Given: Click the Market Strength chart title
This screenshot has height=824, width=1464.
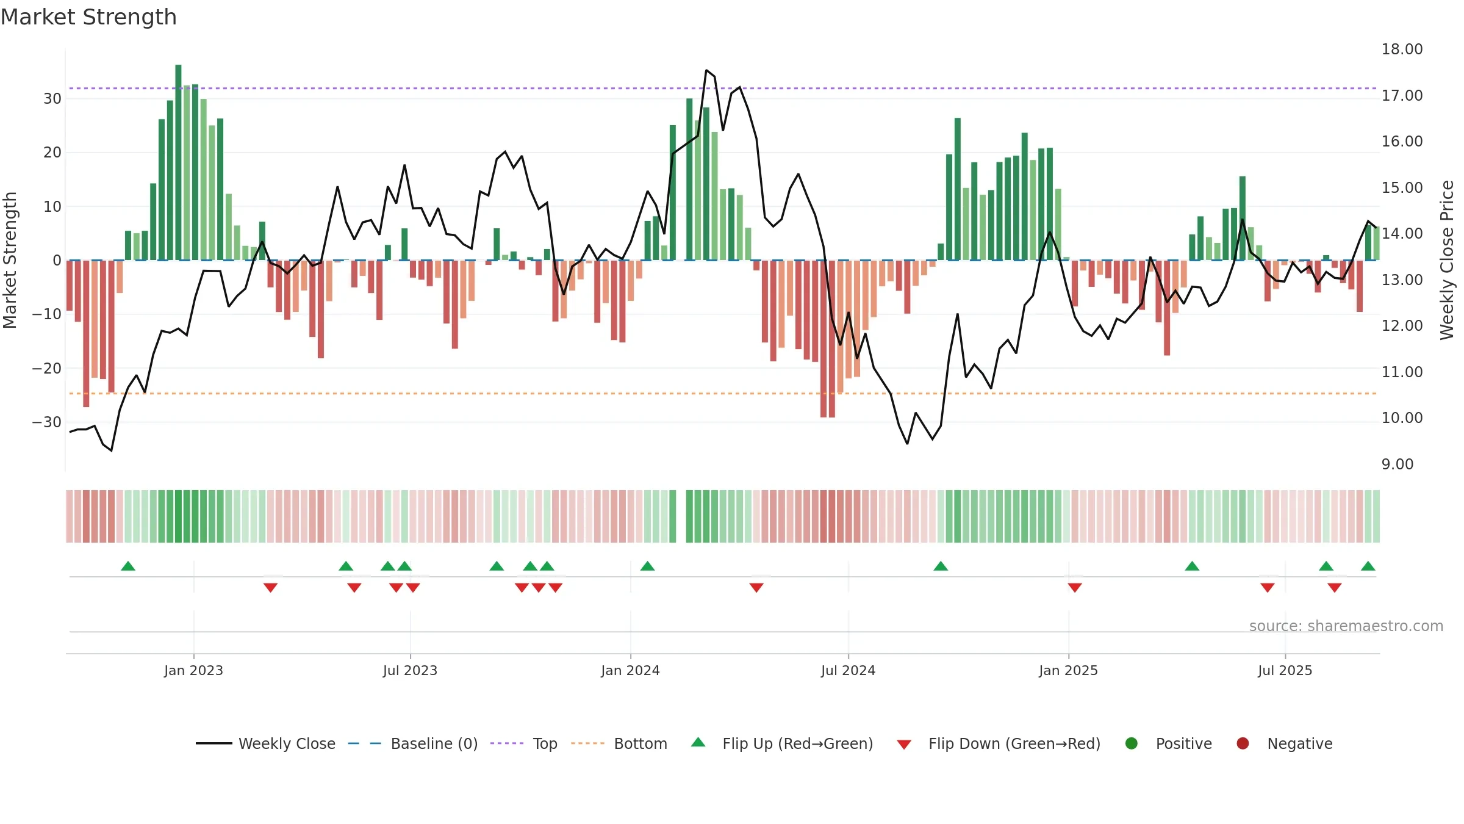Looking at the screenshot, I should coord(89,17).
